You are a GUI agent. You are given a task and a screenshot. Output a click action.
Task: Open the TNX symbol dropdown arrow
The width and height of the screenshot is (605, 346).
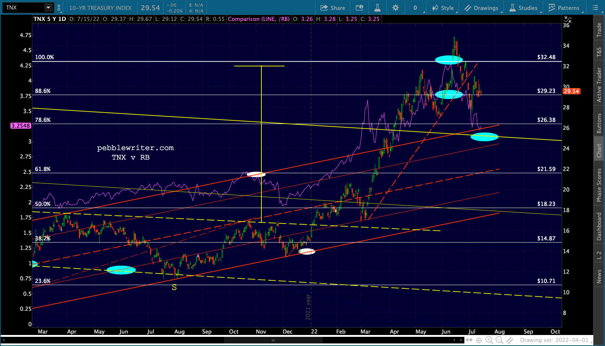(x=48, y=8)
